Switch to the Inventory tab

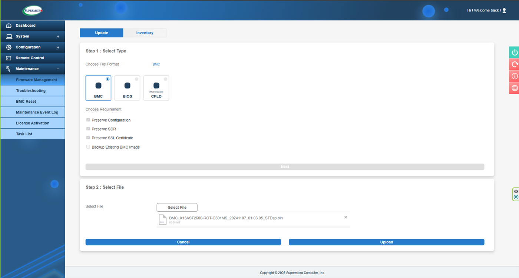145,33
